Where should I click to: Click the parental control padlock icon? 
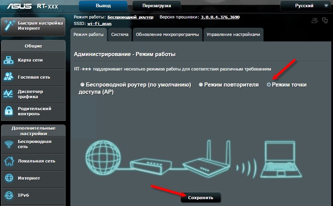pyautogui.click(x=9, y=111)
